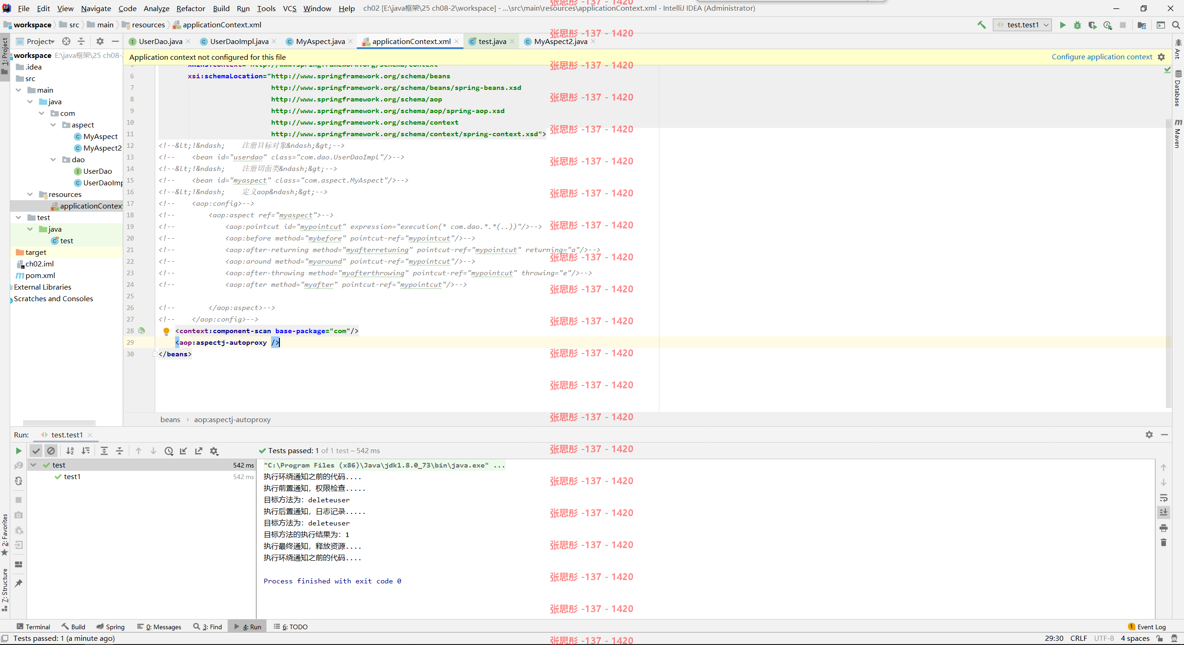
Task: Toggle Show Passed tests filter
Action: tap(36, 451)
